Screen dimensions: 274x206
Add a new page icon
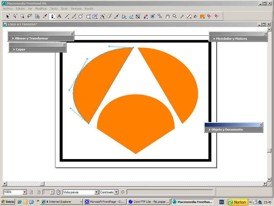(x=59, y=192)
